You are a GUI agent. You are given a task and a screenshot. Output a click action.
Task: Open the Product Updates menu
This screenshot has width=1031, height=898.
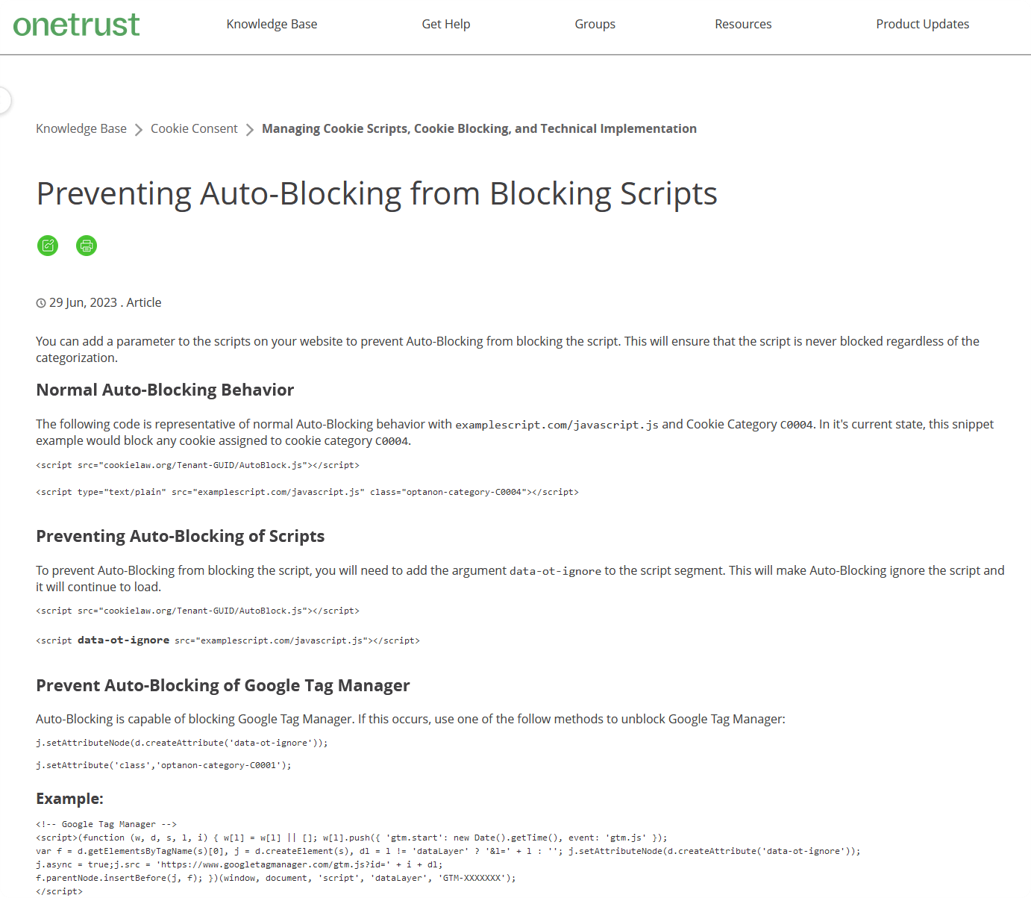coord(922,24)
